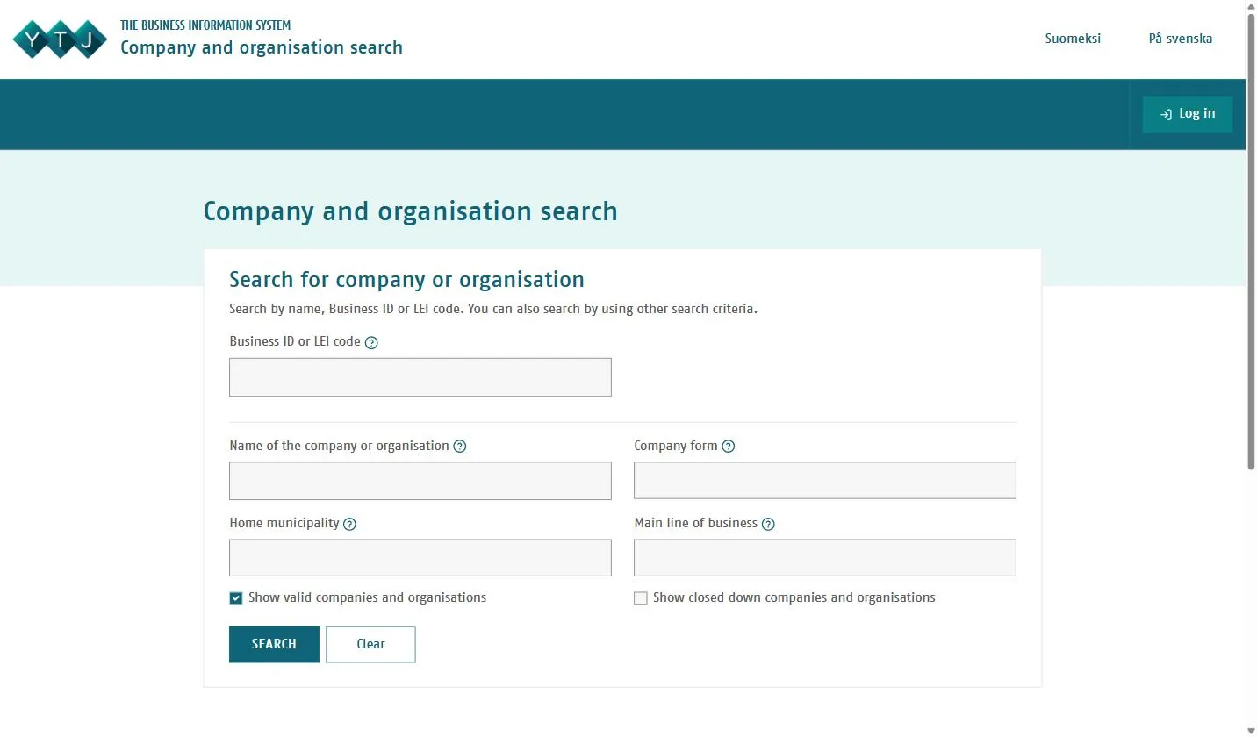
Task: Uncheck Show valid companies and organisations
Action: click(236, 598)
